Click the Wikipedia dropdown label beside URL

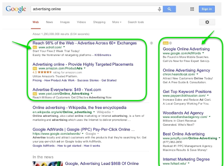click(x=105, y=112)
